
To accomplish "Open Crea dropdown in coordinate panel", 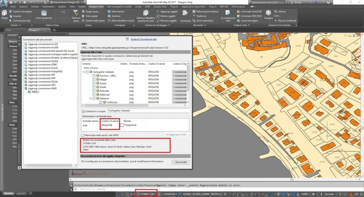I will point(277,16).
